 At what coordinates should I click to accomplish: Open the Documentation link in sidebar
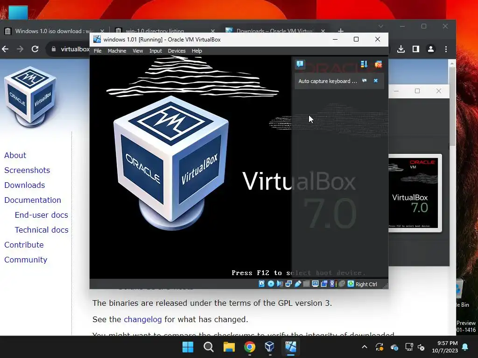(33, 200)
